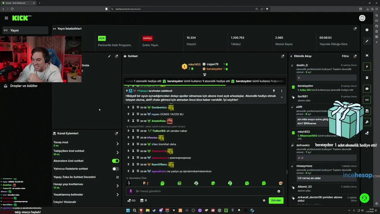Click the Çoklu Yayın label
Screen dimensions: 380x214
tap(150, 45)
